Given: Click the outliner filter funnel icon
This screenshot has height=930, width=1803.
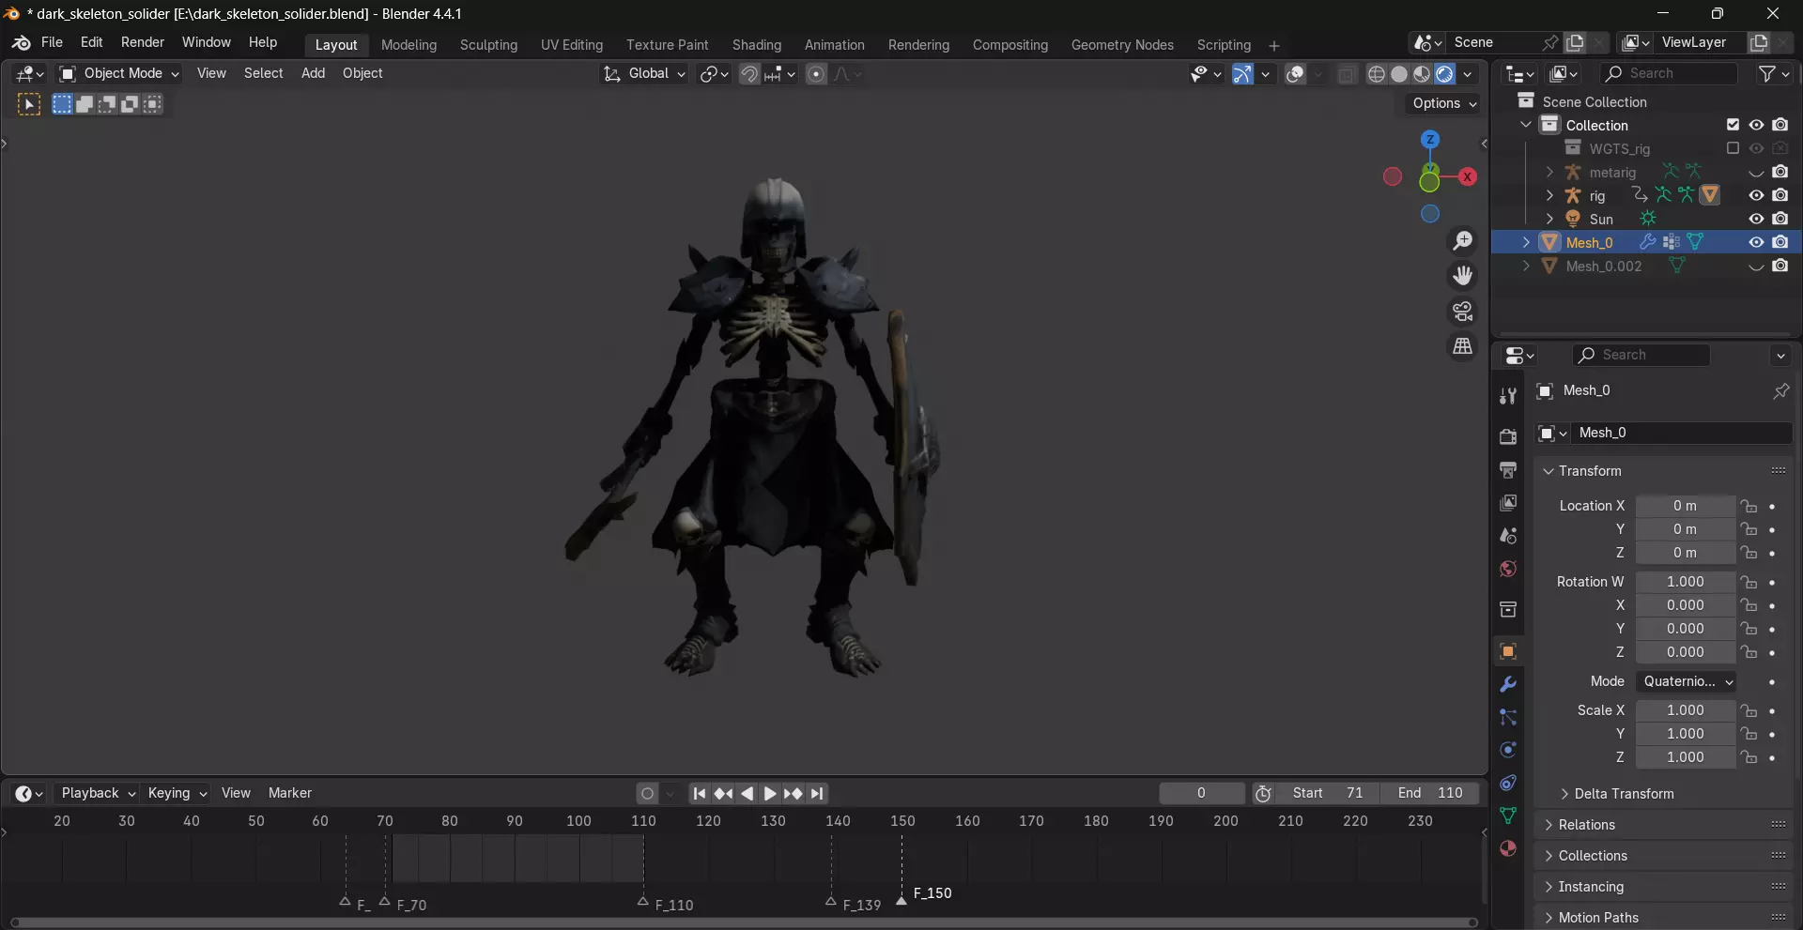Looking at the screenshot, I should pos(1767,73).
